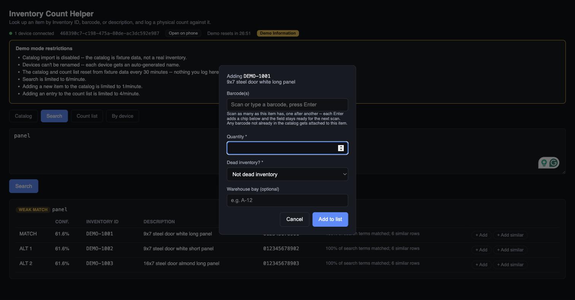Click + Add similar for DEMO-1001 row
This screenshot has height=300, width=575.
pos(510,235)
